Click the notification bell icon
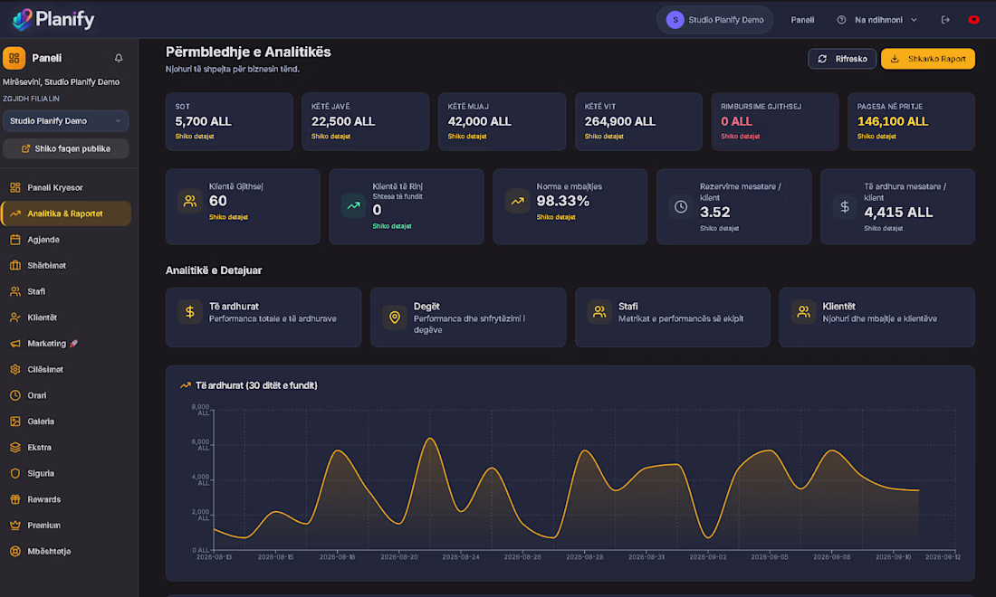 119,58
